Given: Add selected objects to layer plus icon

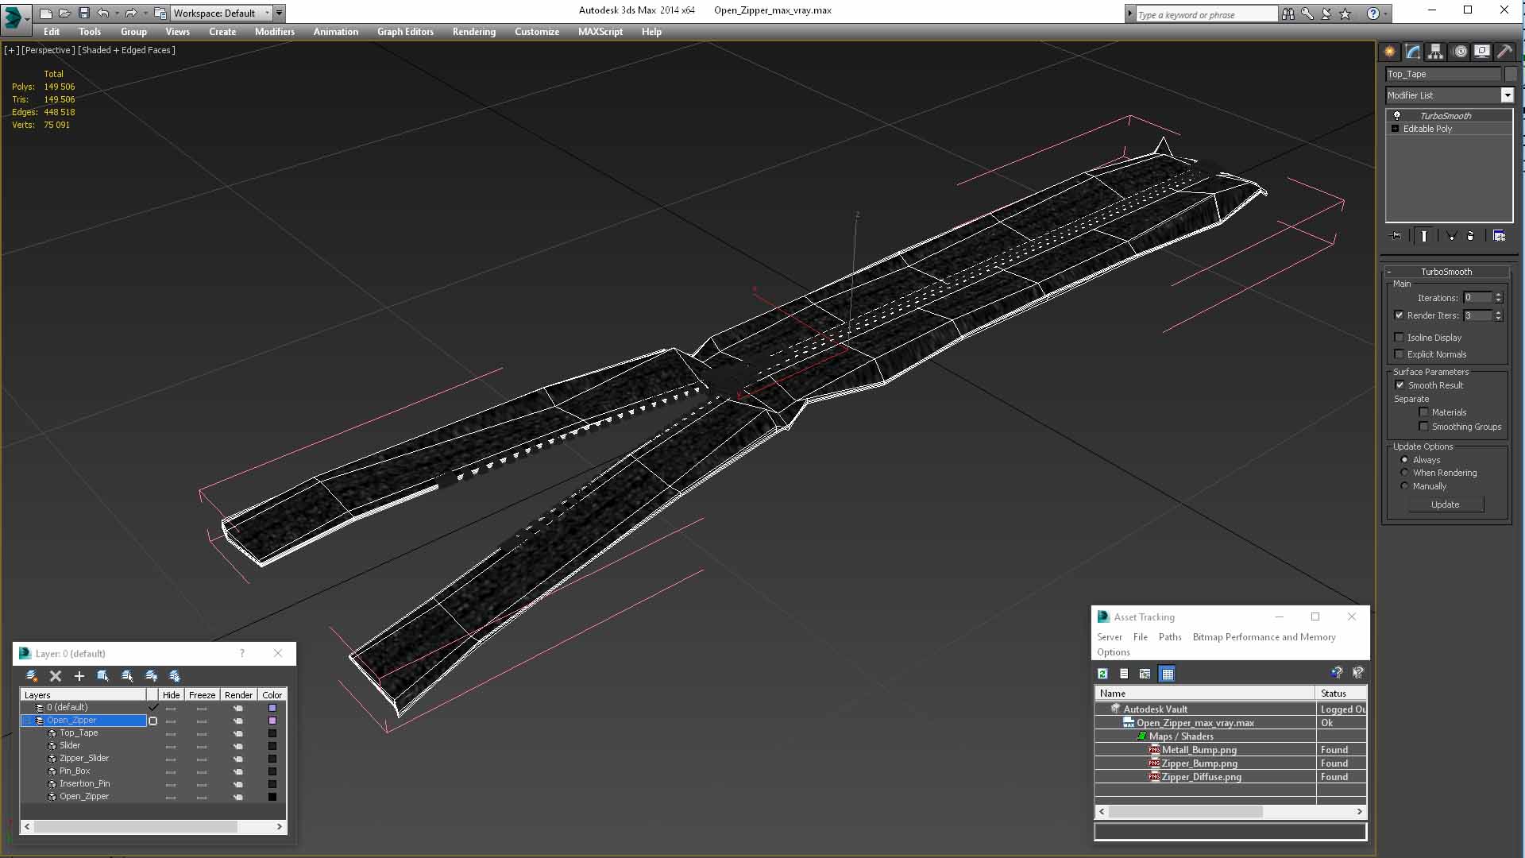Looking at the screenshot, I should [x=79, y=676].
